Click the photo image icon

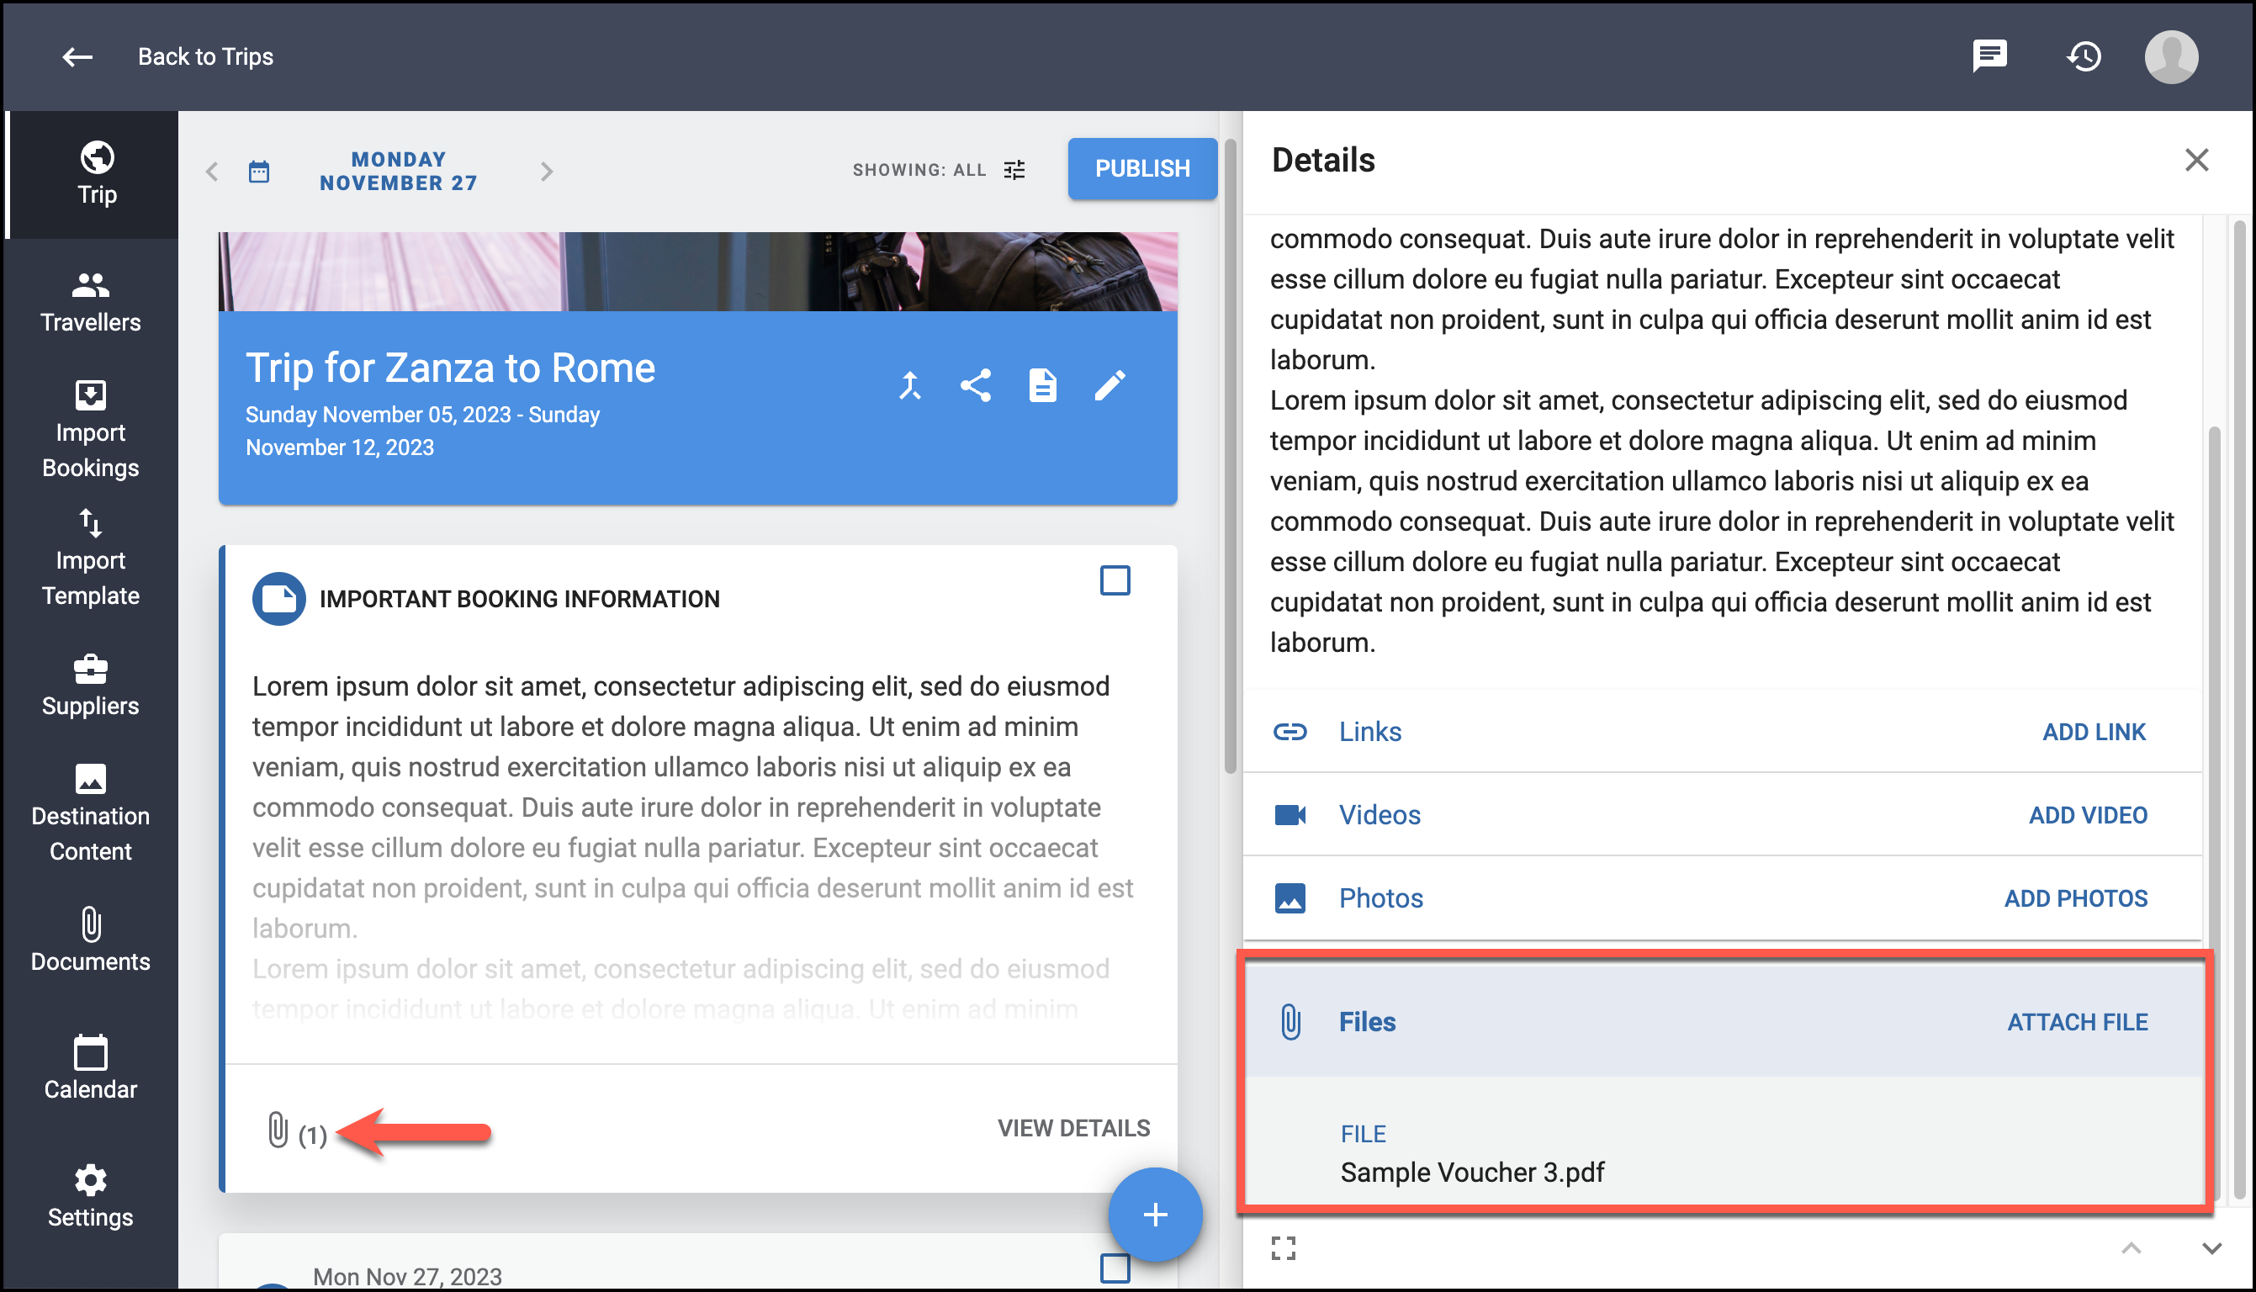click(1290, 898)
